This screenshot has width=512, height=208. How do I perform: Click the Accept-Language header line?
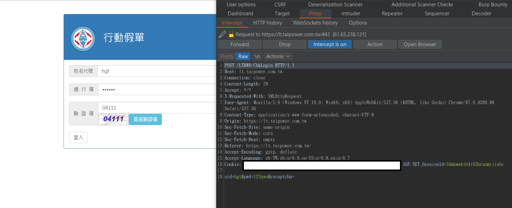(x=287, y=158)
